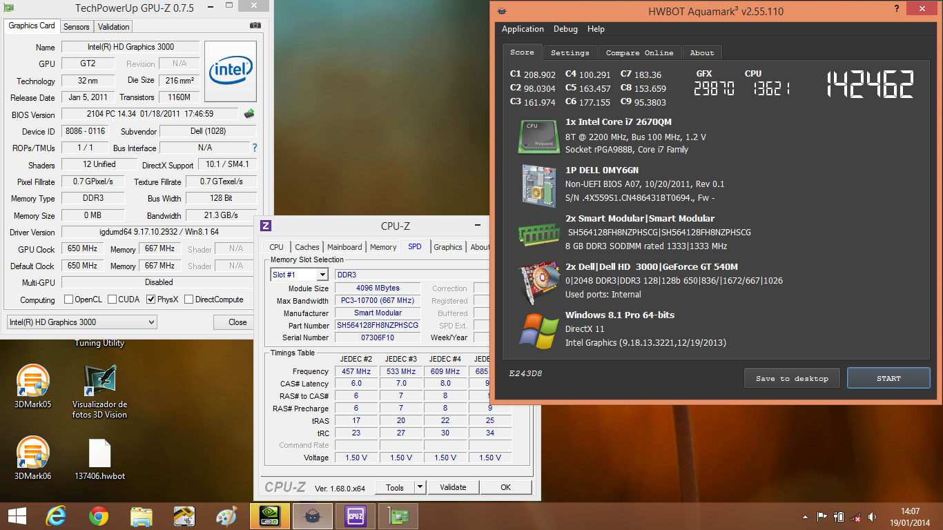Click the Aquamark question mark help button
The height and width of the screenshot is (530, 943).
pyautogui.click(x=896, y=8)
